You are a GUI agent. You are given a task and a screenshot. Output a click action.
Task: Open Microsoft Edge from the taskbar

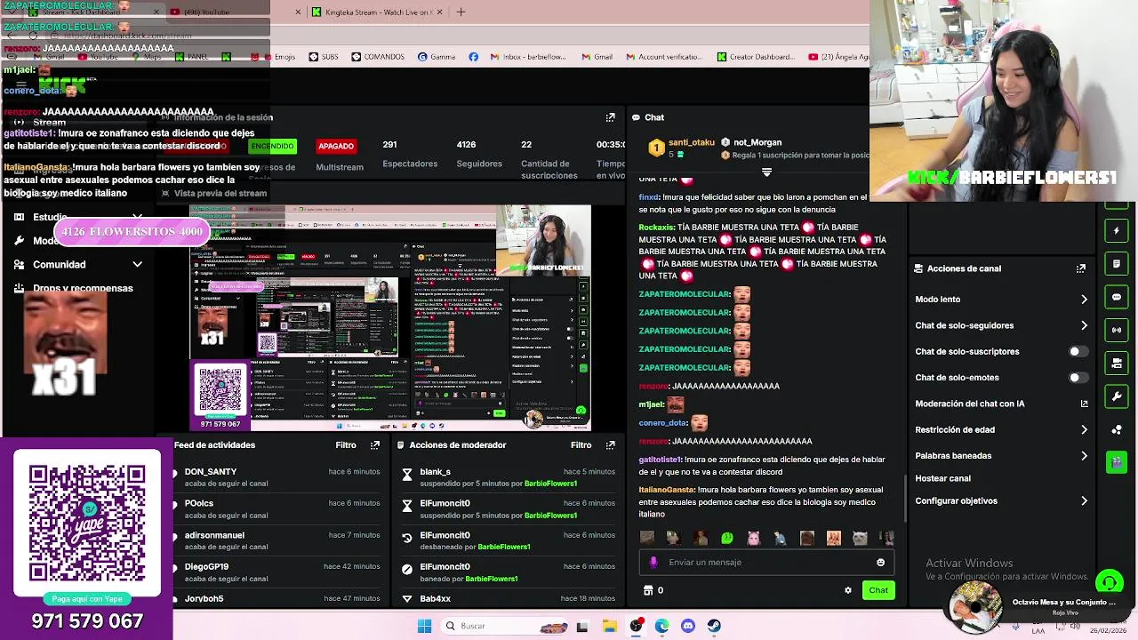click(x=662, y=626)
